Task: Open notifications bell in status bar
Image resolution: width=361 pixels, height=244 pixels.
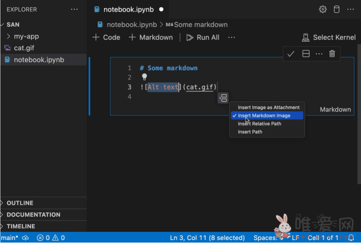Action: click(351, 238)
